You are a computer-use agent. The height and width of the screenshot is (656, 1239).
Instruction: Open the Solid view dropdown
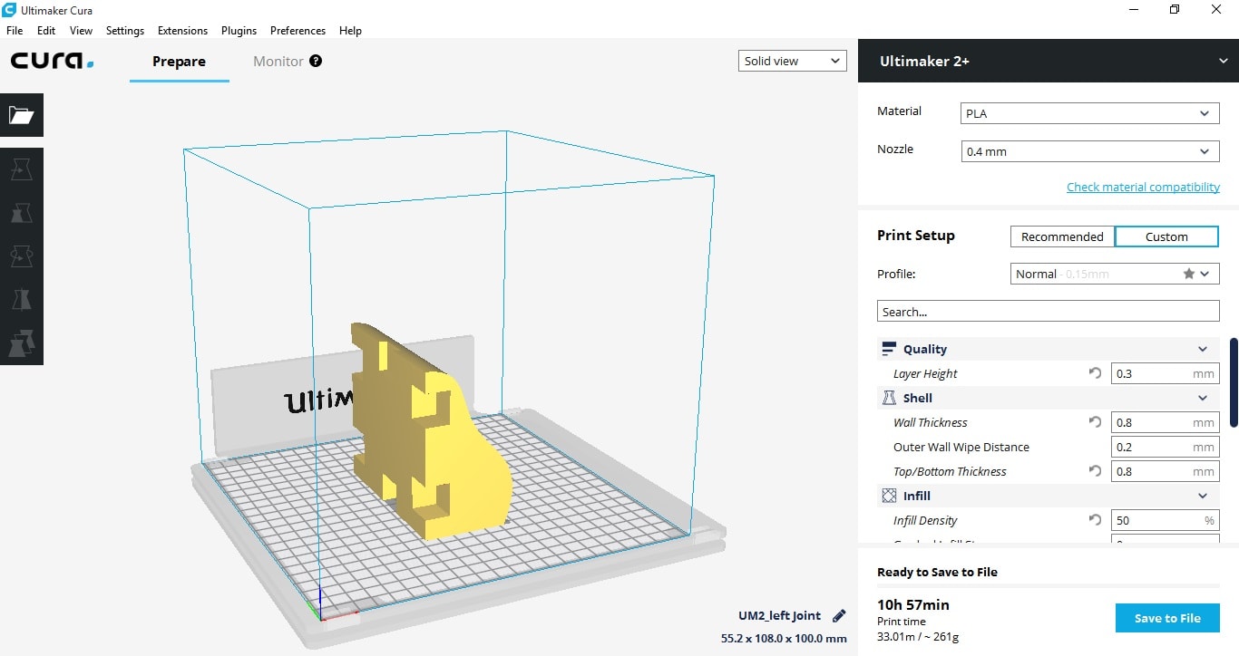pyautogui.click(x=792, y=61)
